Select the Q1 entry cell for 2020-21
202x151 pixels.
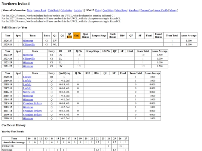(x=52, y=77)
